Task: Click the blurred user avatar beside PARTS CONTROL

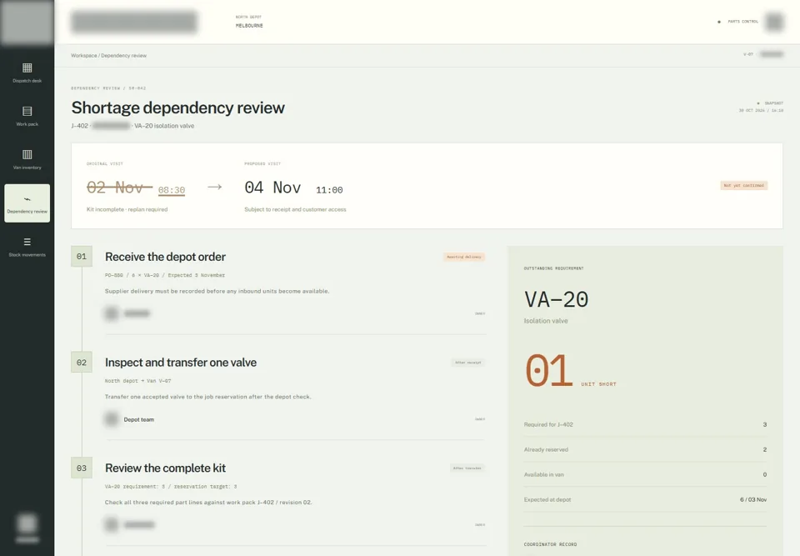Action: tap(774, 22)
